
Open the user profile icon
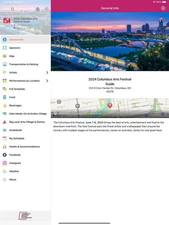click(163, 8)
